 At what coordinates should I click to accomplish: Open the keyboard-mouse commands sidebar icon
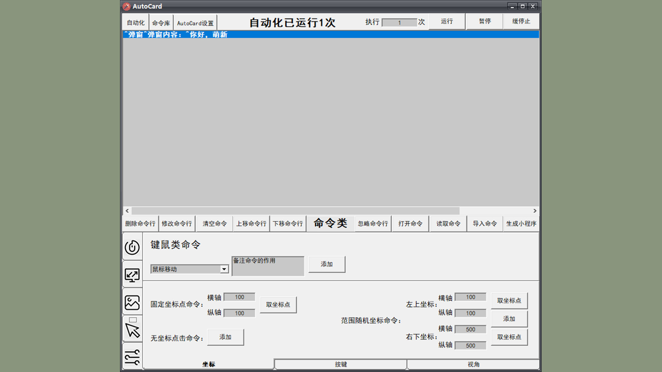point(132,247)
